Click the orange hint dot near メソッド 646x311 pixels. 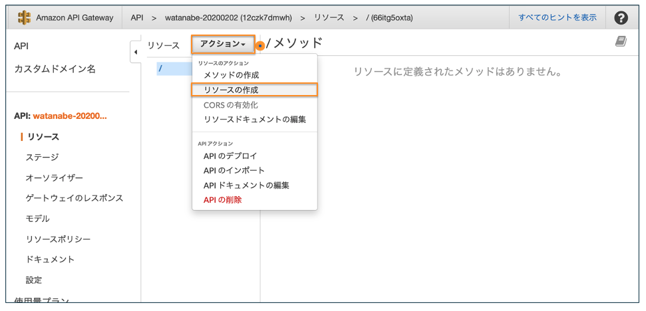(x=260, y=46)
